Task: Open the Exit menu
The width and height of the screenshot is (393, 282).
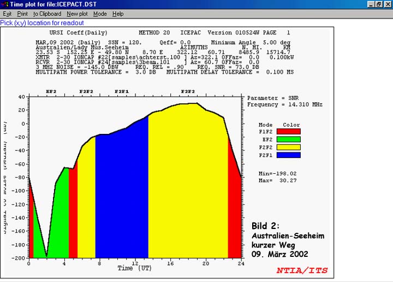Action: (7, 14)
